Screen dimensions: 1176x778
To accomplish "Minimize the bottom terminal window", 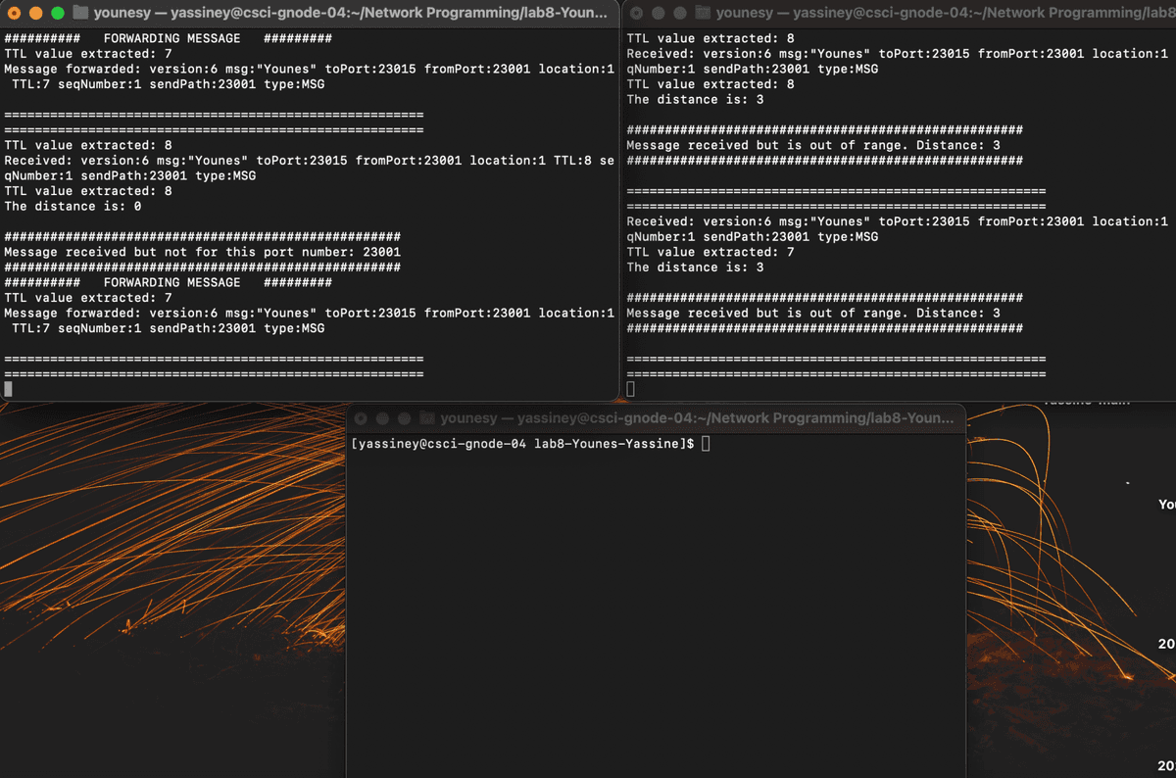I will 382,418.
